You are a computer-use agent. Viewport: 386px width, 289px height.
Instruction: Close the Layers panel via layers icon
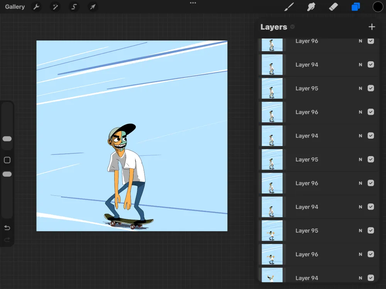pos(356,7)
